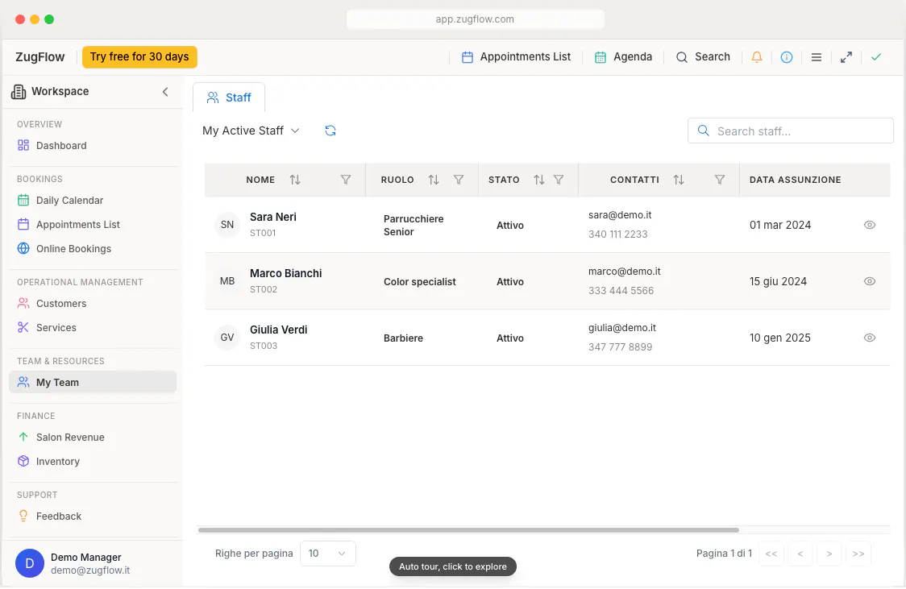Viewport: 906px width, 589px height.
Task: Click the SN avatar for Sara Neri
Action: (x=227, y=225)
